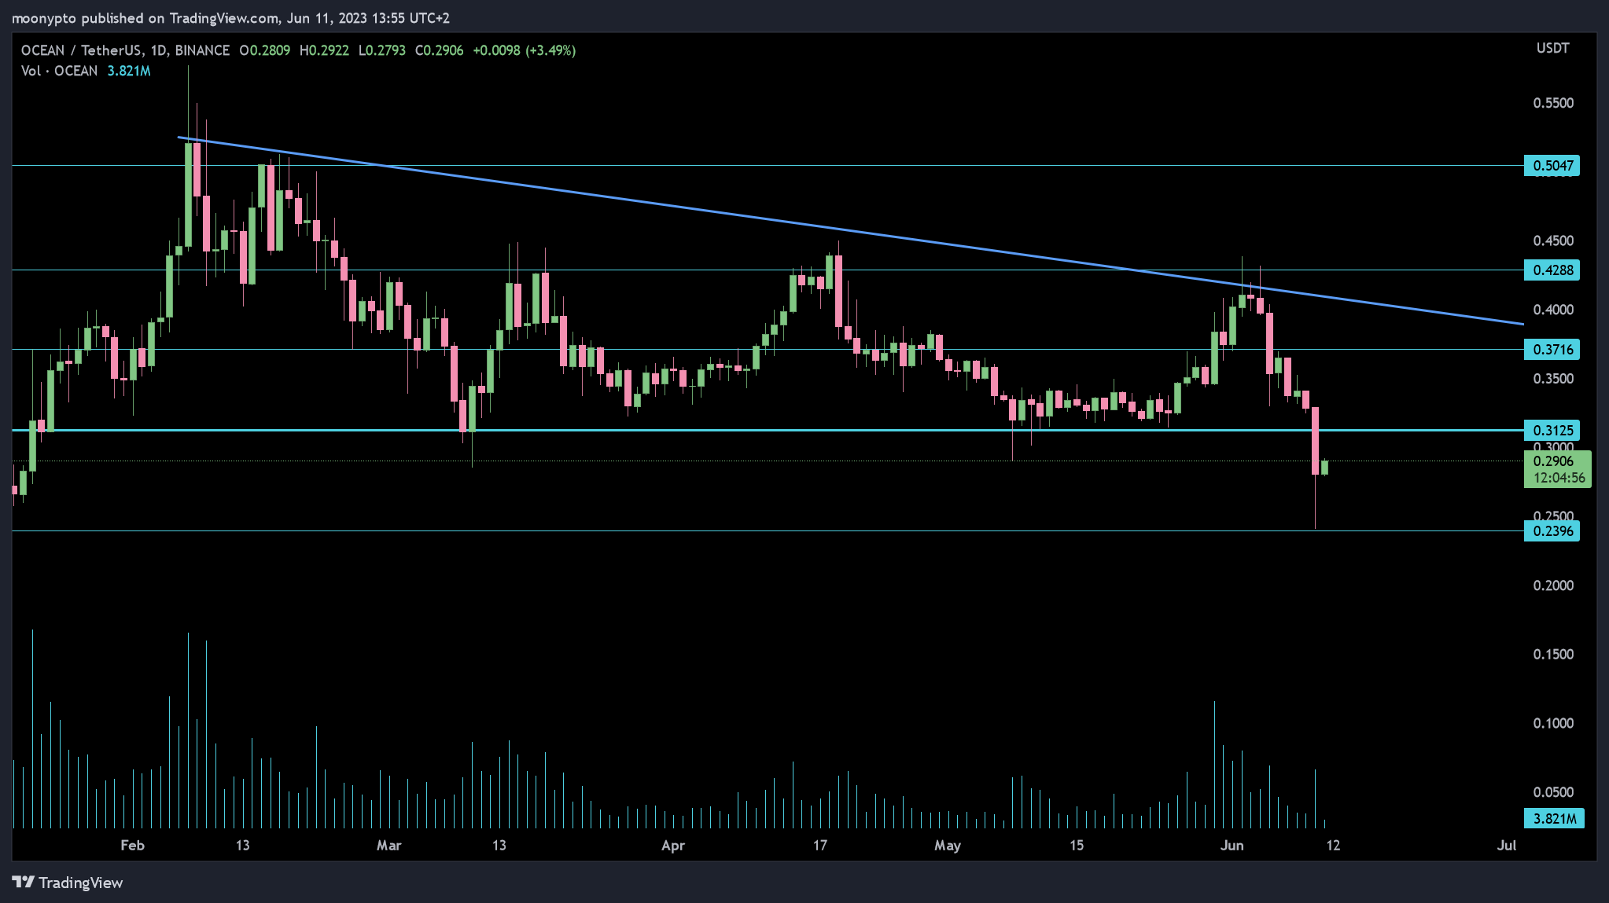This screenshot has width=1609, height=903.
Task: Click the +0.0098 (+3.49%) change value
Action: point(525,50)
